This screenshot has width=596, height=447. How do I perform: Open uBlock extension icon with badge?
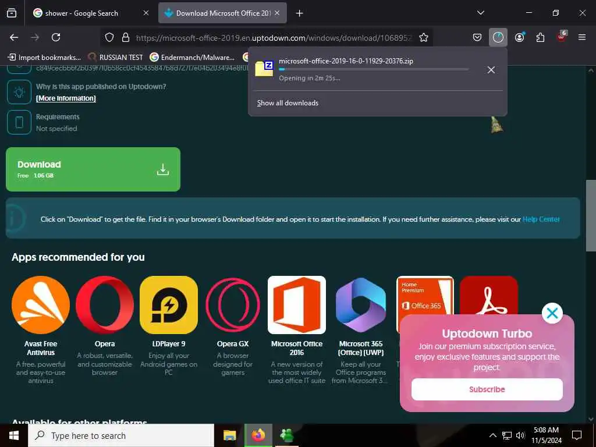tap(562, 37)
